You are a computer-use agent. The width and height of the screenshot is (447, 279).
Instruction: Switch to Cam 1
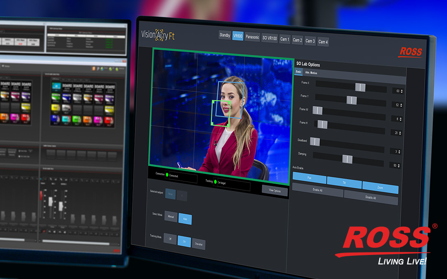[x=284, y=39]
